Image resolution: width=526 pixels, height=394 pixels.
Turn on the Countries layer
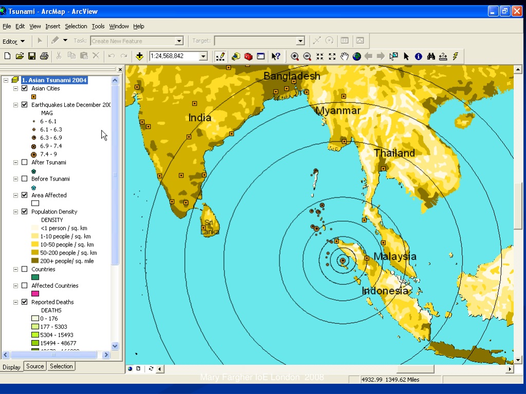(x=25, y=269)
